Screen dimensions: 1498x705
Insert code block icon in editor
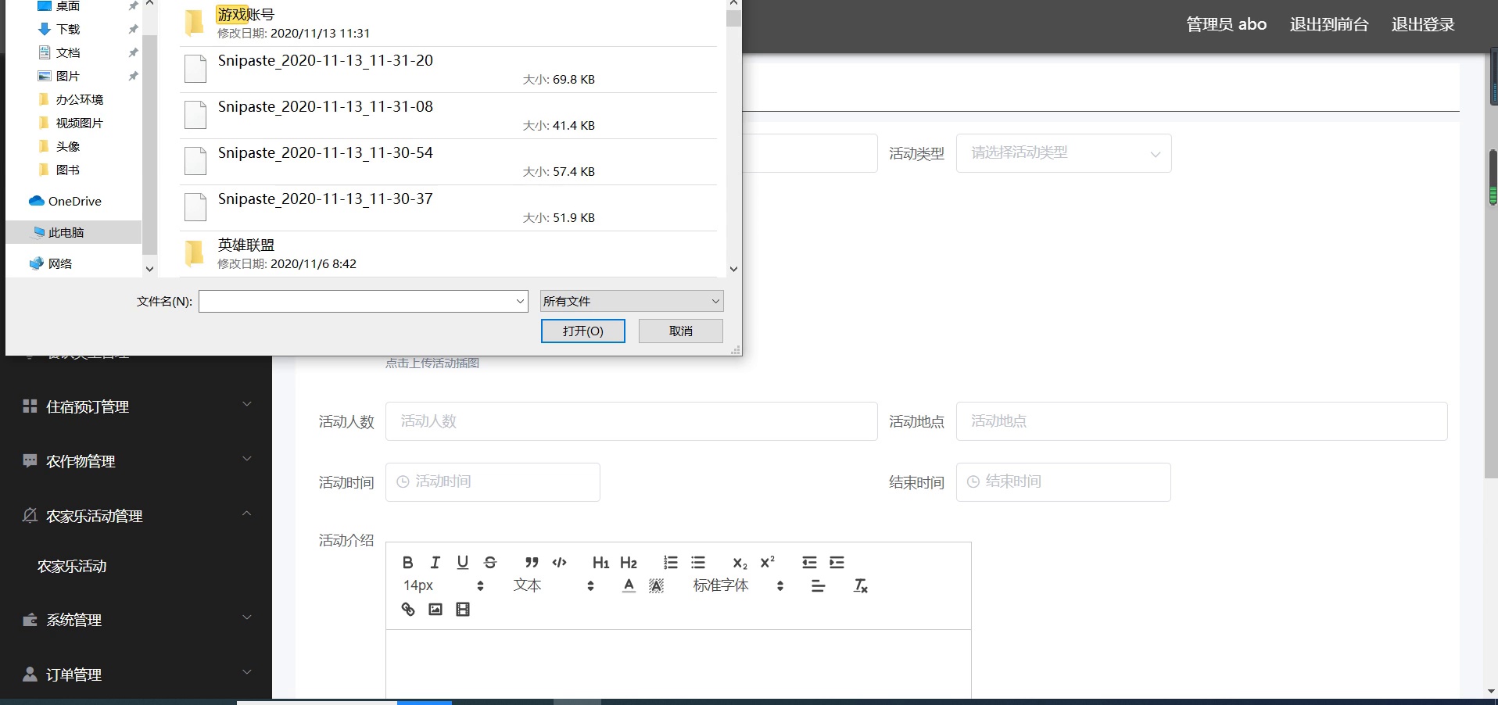tap(560, 563)
